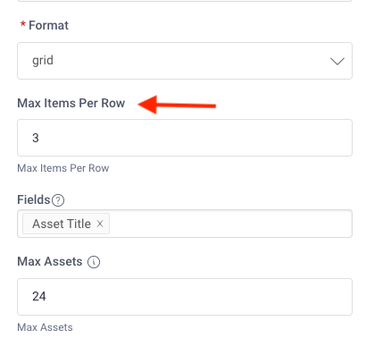Click the Max Assets helper text at bottom

coord(45,327)
